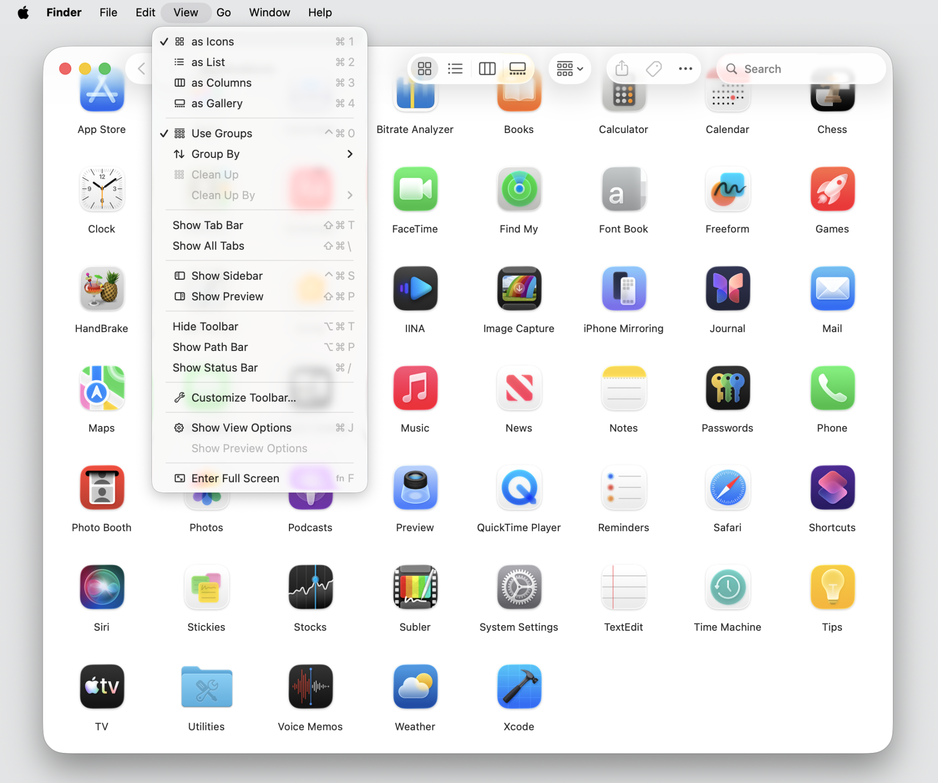
Task: Toggle off the Use Groups option
Action: point(221,133)
